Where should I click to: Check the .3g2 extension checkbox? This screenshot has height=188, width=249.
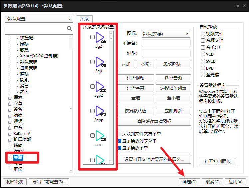tap(92, 37)
